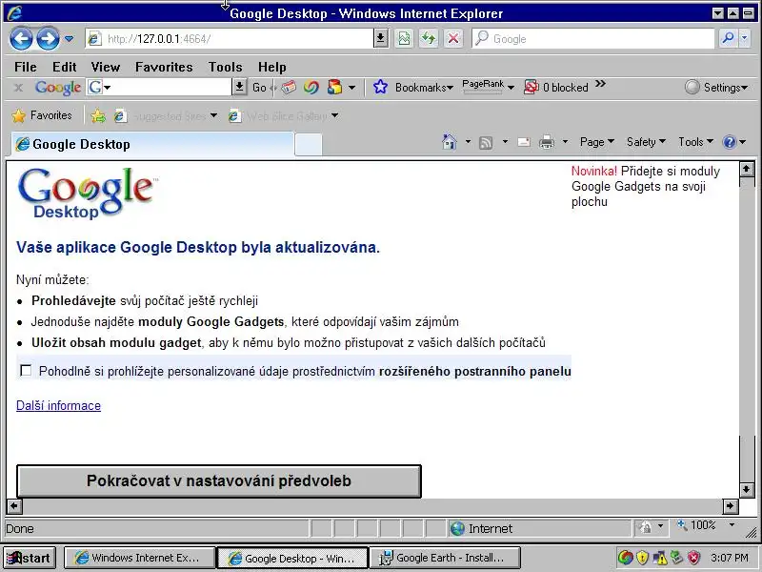762x572 pixels.
Task: Click the blue Help question icon
Action: pos(729,142)
